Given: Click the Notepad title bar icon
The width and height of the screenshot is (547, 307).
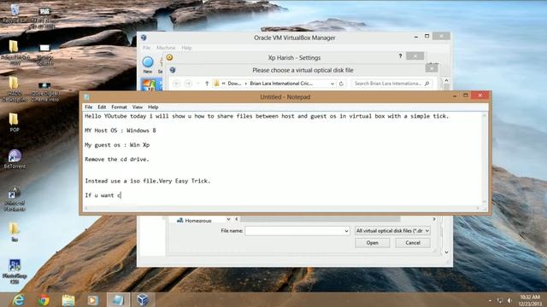Looking at the screenshot, I should click(x=86, y=97).
